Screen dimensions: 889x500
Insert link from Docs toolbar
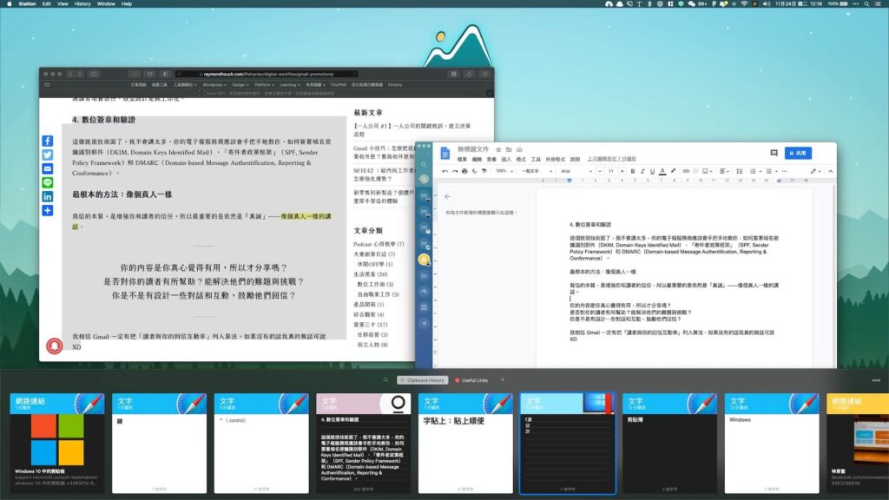[686, 171]
